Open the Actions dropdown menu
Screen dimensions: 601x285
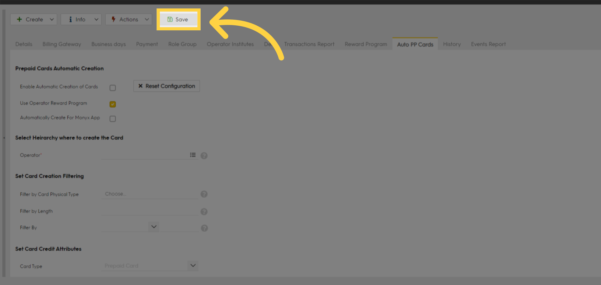pos(129,19)
